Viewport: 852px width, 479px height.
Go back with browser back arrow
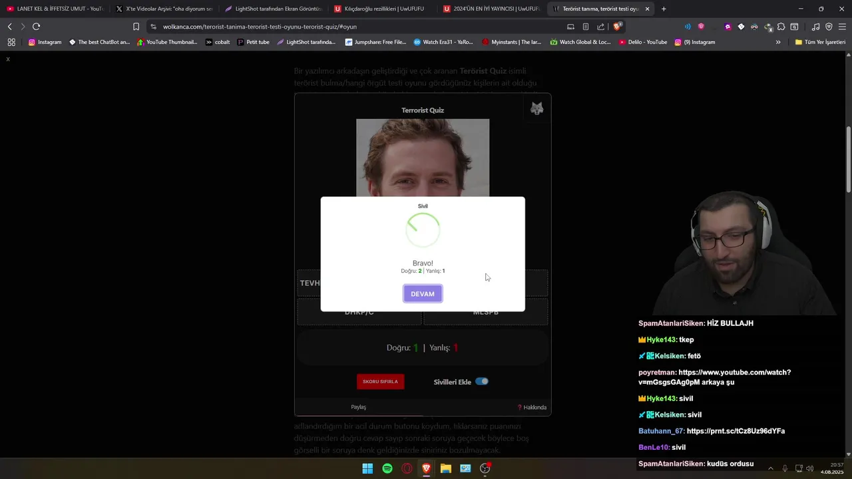[9, 27]
